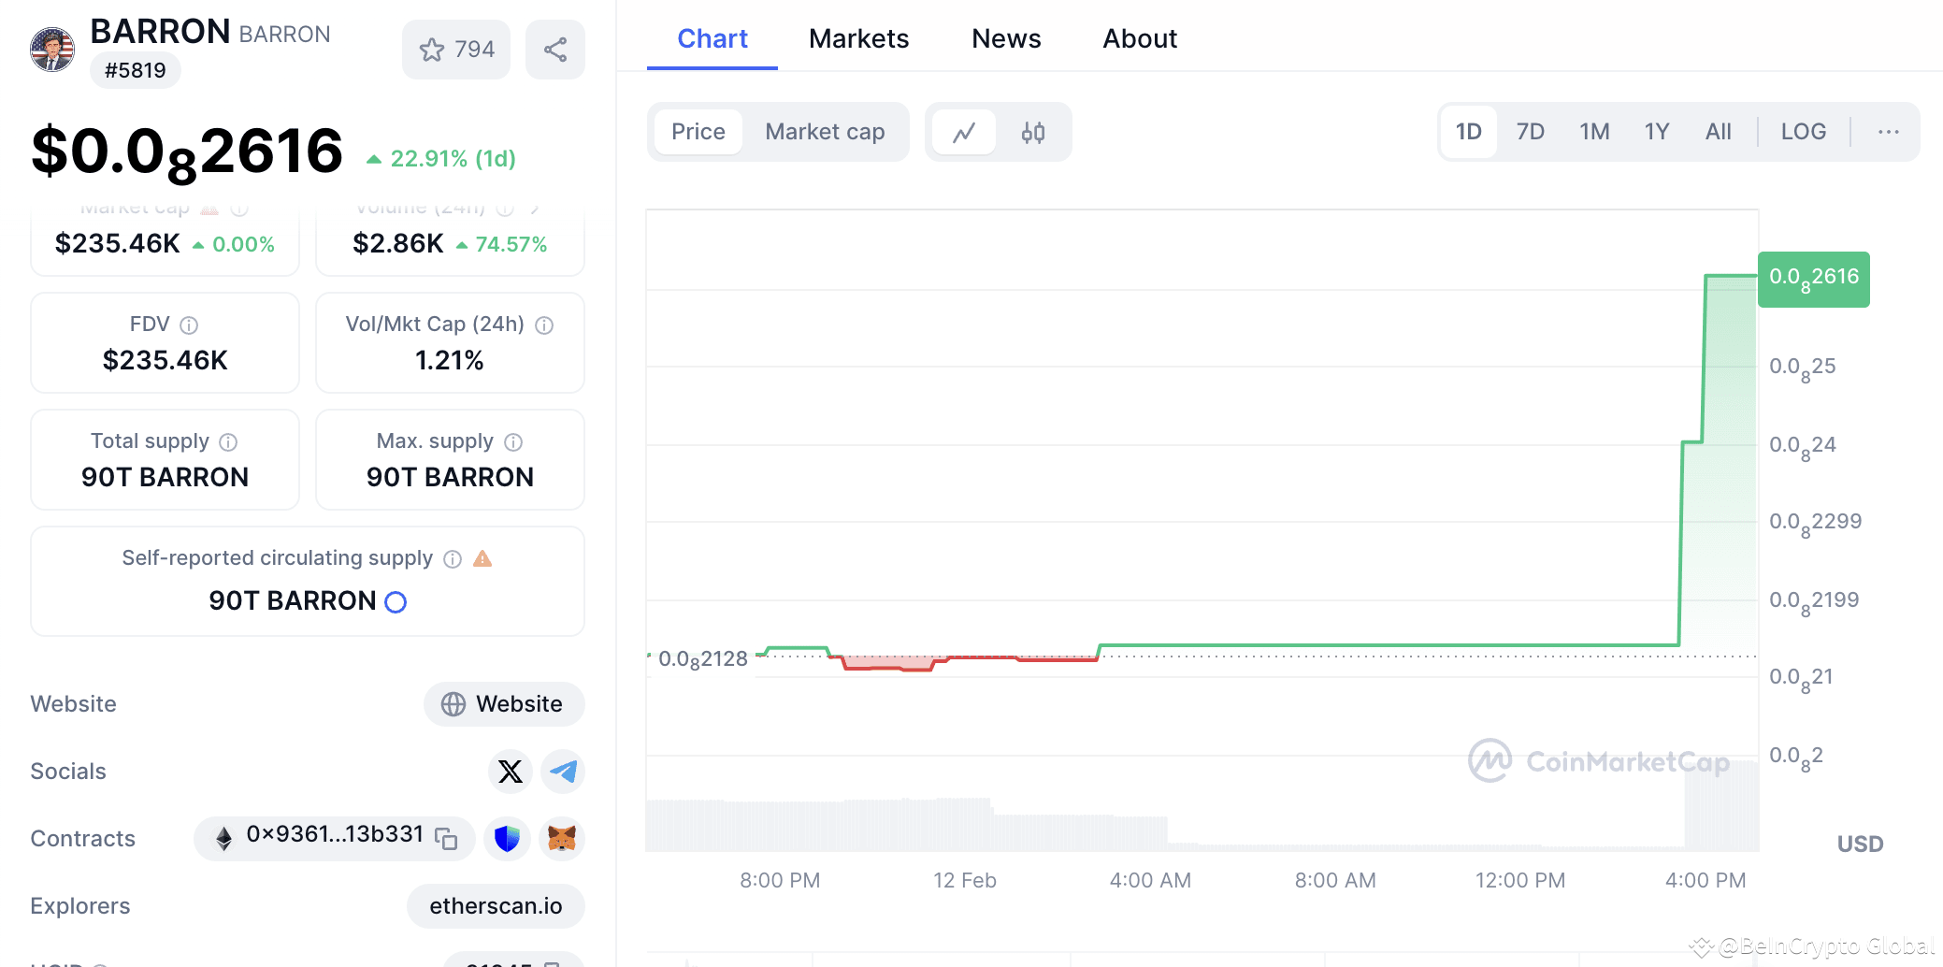The height and width of the screenshot is (967, 1943).
Task: Open the News tab
Action: [x=1005, y=38]
